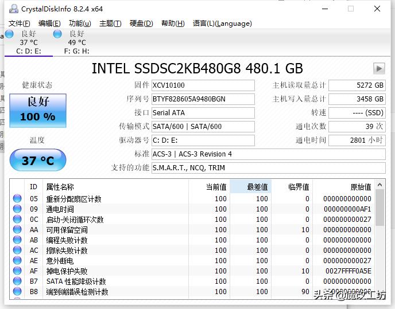Maximize the CrystalDiskInfo window
This screenshot has height=309, width=395.
(x=351, y=9)
